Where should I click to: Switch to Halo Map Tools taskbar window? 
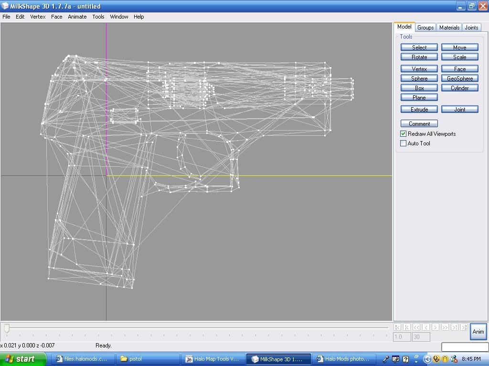pos(213,359)
